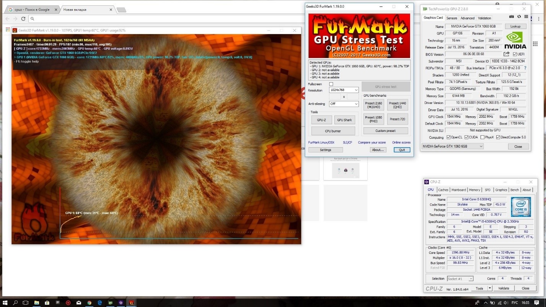The width and height of the screenshot is (546, 307).
Task: Open CPU-Z Caches tab
Action: (x=443, y=190)
